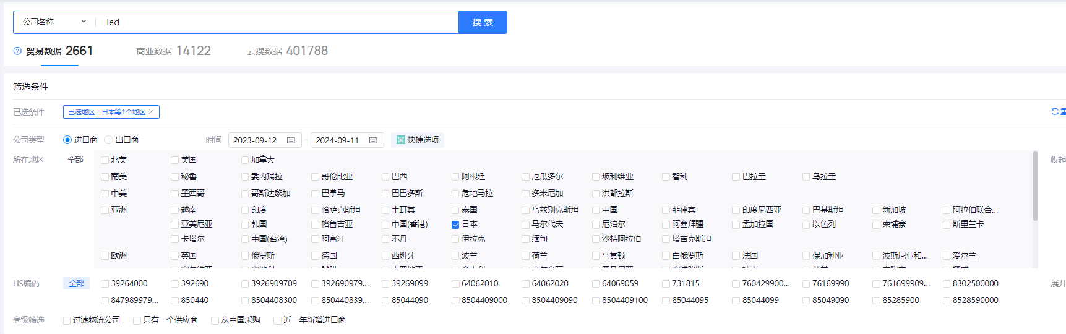Viewport: 1066px width, 334px height.
Task: Open the 快捷选项 quick options
Action: tap(418, 140)
